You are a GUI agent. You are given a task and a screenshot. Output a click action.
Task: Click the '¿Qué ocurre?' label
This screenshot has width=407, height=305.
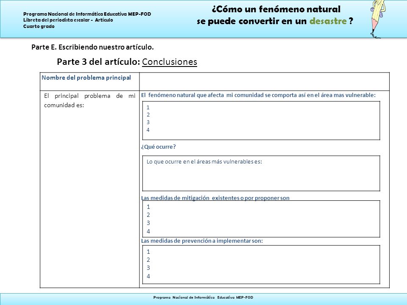tap(158, 147)
